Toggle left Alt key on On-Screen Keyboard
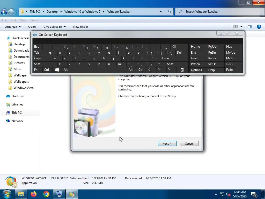Viewport: 265px width, 199px height. point(67,70)
